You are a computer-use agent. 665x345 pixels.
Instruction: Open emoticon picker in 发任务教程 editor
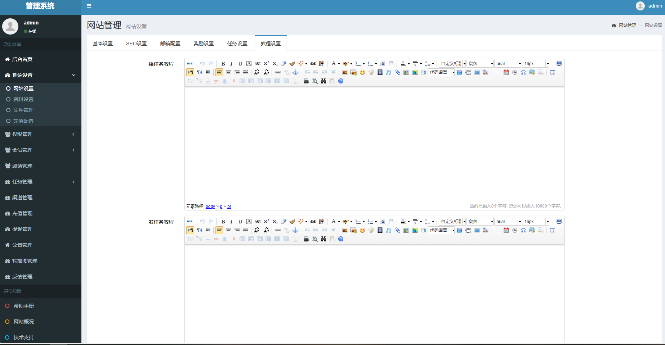[x=362, y=230]
